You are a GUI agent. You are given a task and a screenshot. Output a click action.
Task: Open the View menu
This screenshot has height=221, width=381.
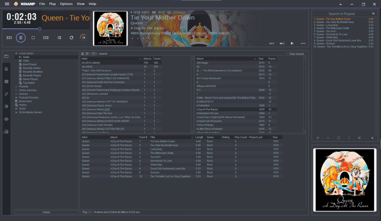tap(81, 4)
